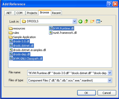This screenshot has width=119, height=99.
Task: Click the rules folder icon
Action: coord(11,33)
